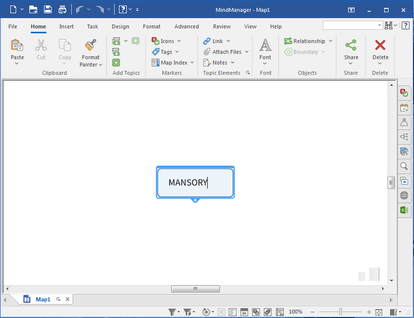Image resolution: width=414 pixels, height=318 pixels.
Task: Switch to the Design ribbon tab
Action: (x=120, y=27)
